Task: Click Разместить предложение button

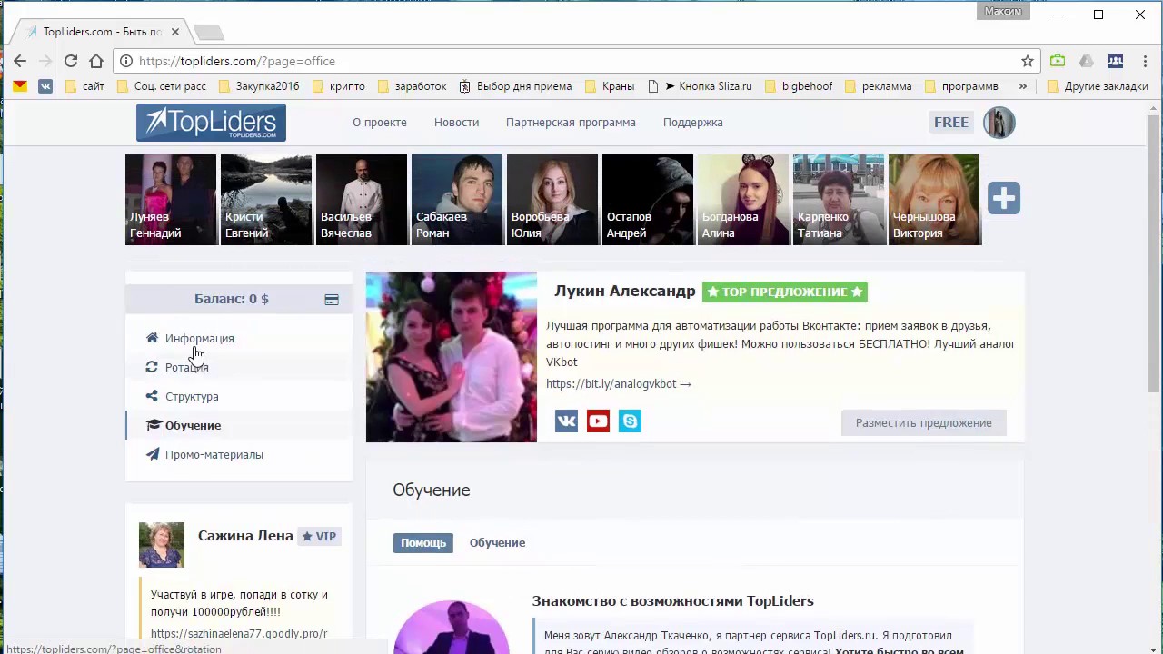Action: click(923, 422)
